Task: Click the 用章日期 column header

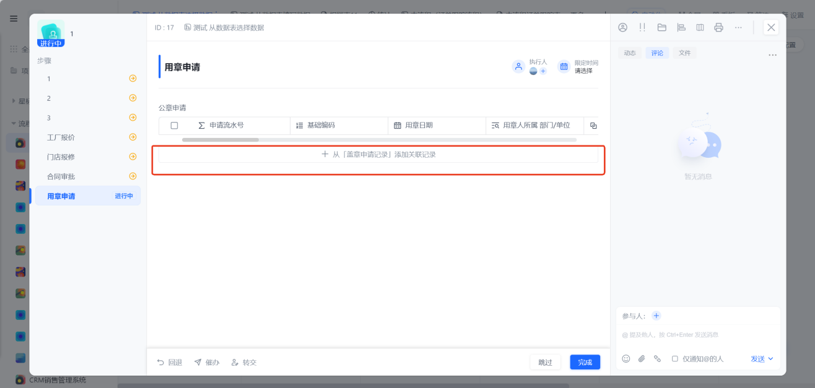Action: (x=437, y=126)
